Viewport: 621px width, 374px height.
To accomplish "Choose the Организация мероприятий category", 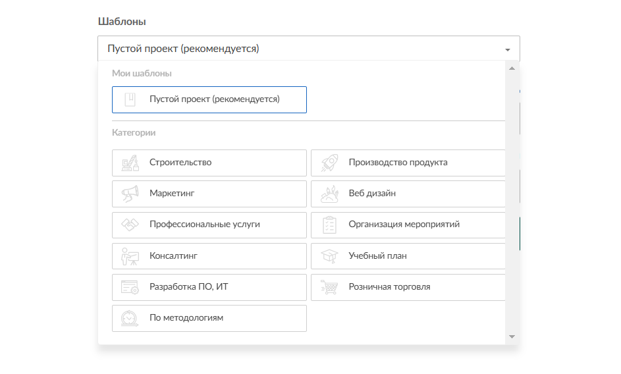I will point(408,225).
